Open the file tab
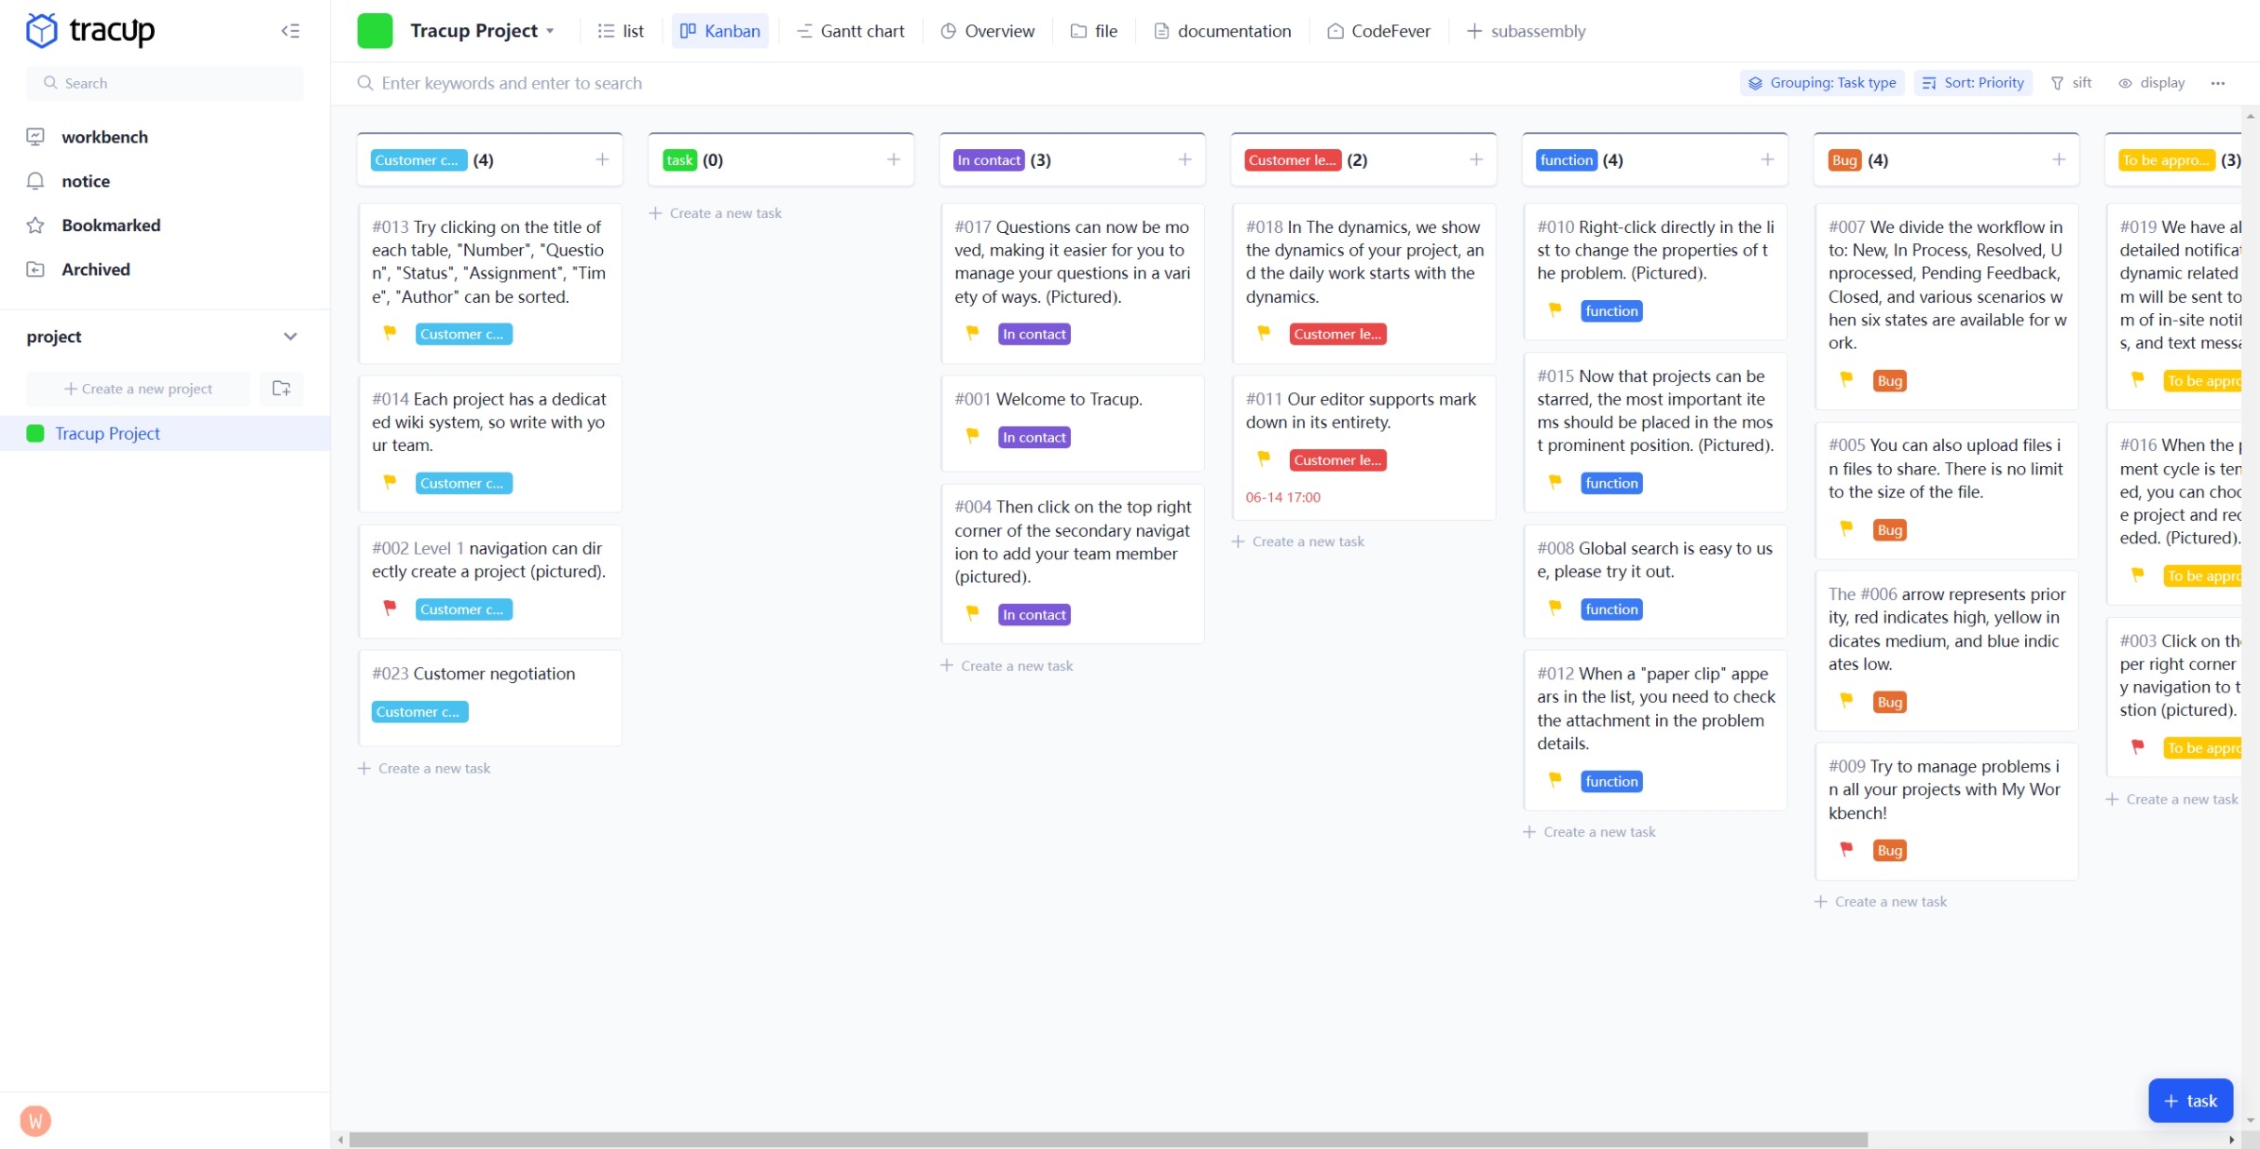The image size is (2260, 1149). click(1095, 31)
